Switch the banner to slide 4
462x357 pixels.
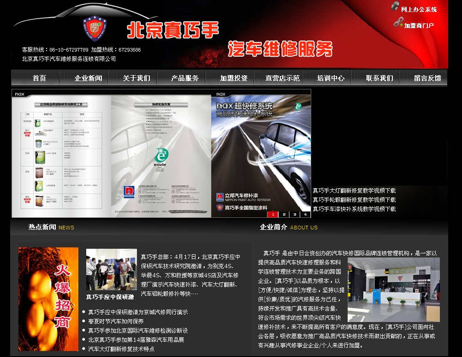click(x=306, y=214)
